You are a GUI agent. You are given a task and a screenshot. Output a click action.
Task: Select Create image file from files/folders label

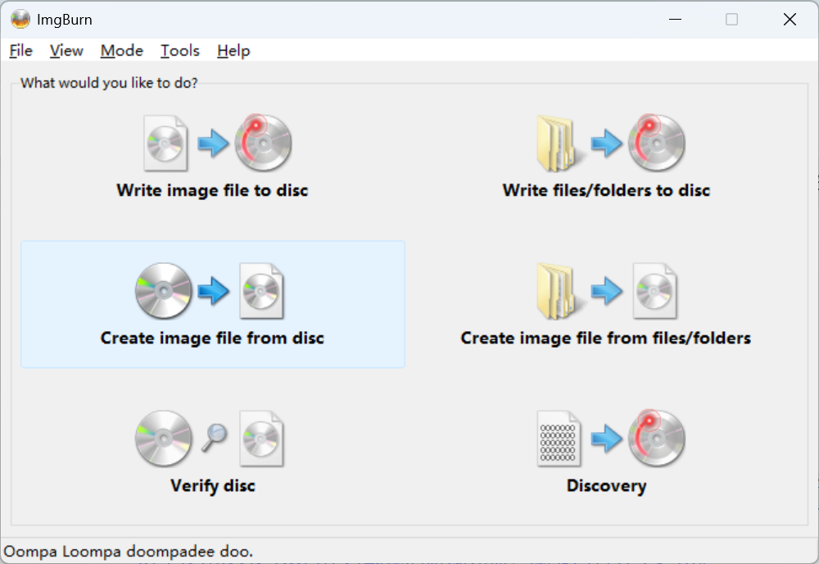606,339
